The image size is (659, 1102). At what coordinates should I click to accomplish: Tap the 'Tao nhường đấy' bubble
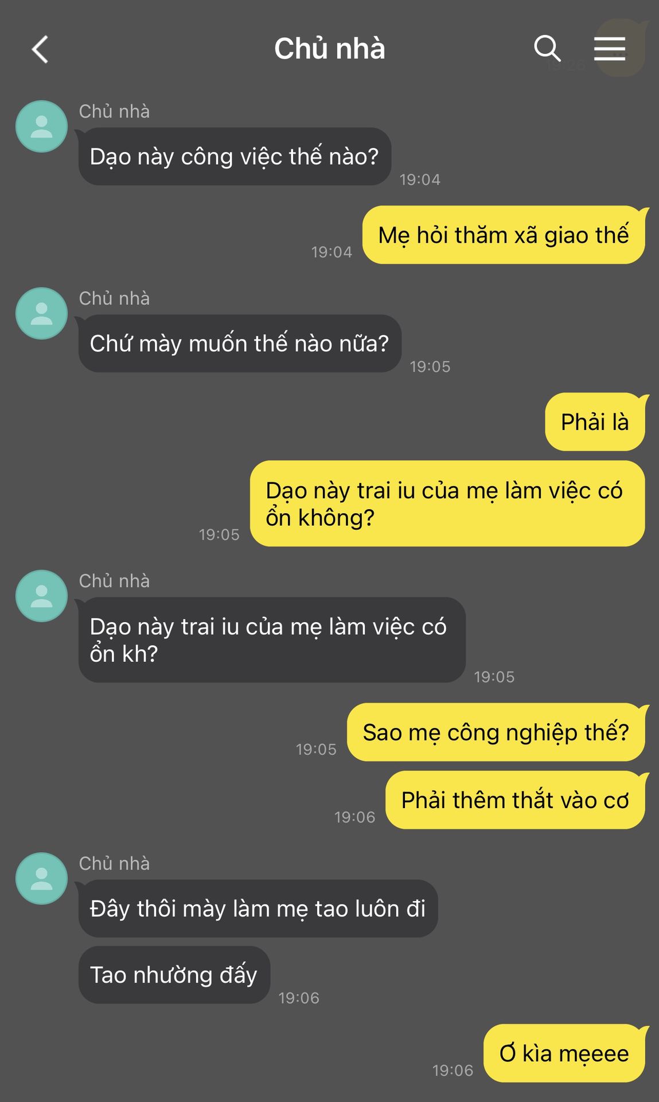pyautogui.click(x=174, y=975)
